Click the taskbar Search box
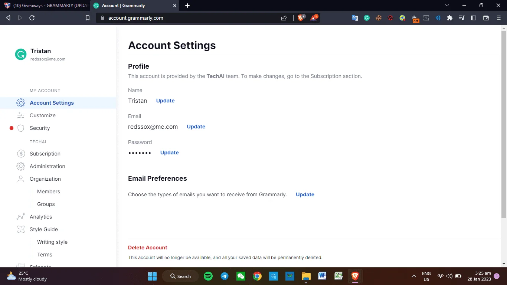The height and width of the screenshot is (285, 507). coord(180,276)
